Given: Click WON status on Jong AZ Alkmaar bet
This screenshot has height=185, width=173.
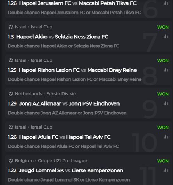Looking at the screenshot, I should point(163,94).
